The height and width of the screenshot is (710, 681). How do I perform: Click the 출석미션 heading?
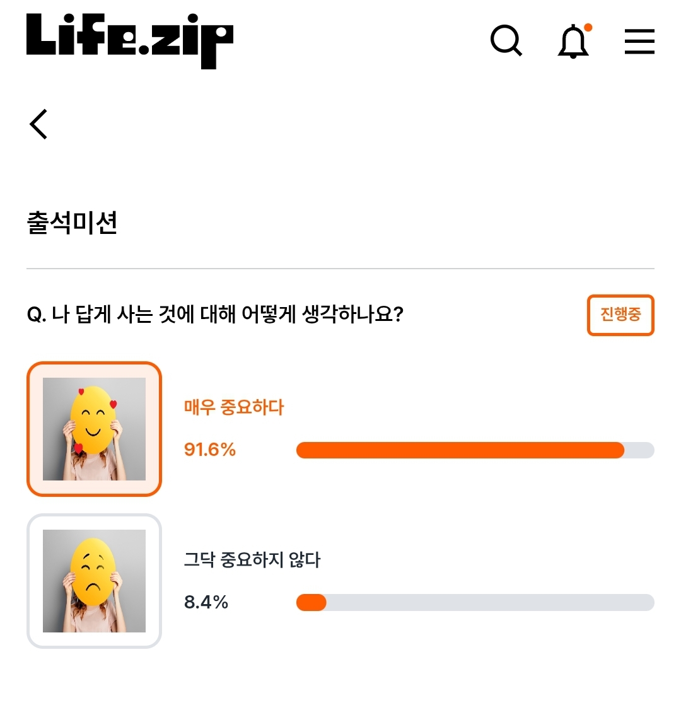(72, 223)
